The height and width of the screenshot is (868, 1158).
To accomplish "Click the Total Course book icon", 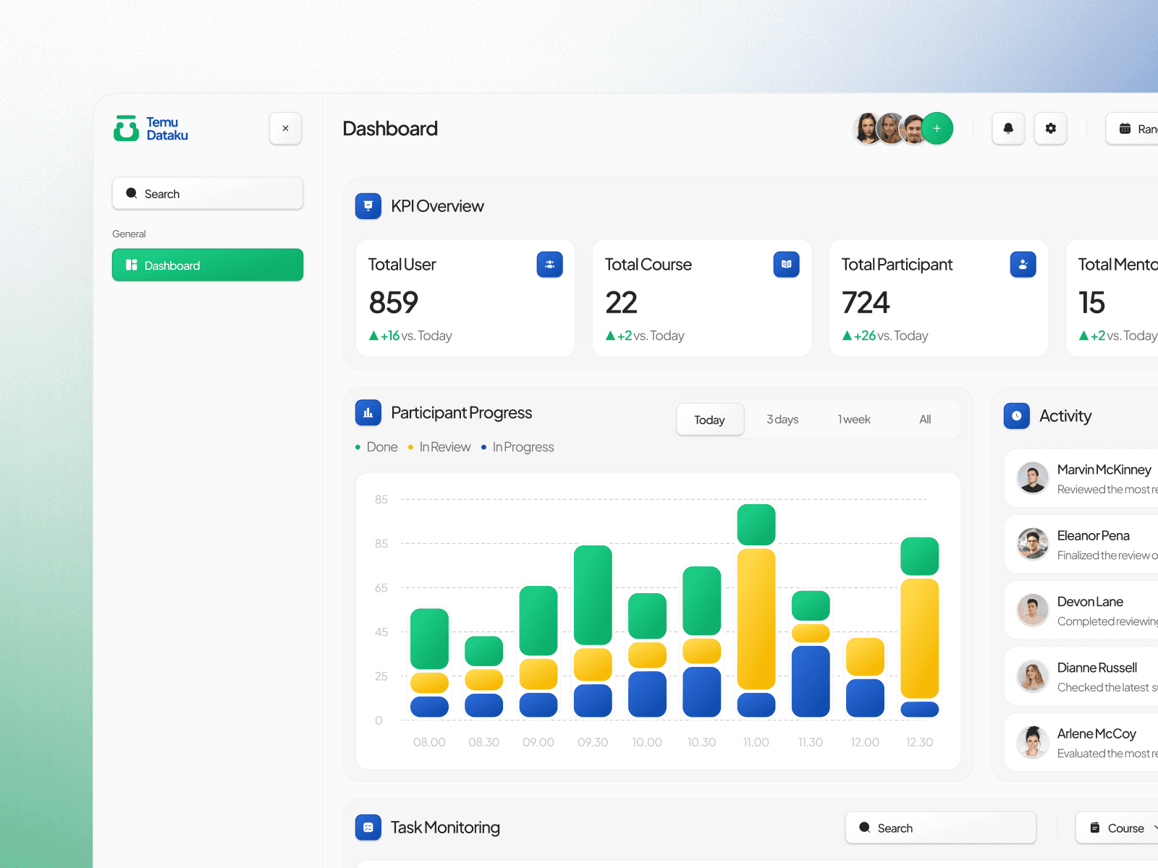I will coord(787,265).
